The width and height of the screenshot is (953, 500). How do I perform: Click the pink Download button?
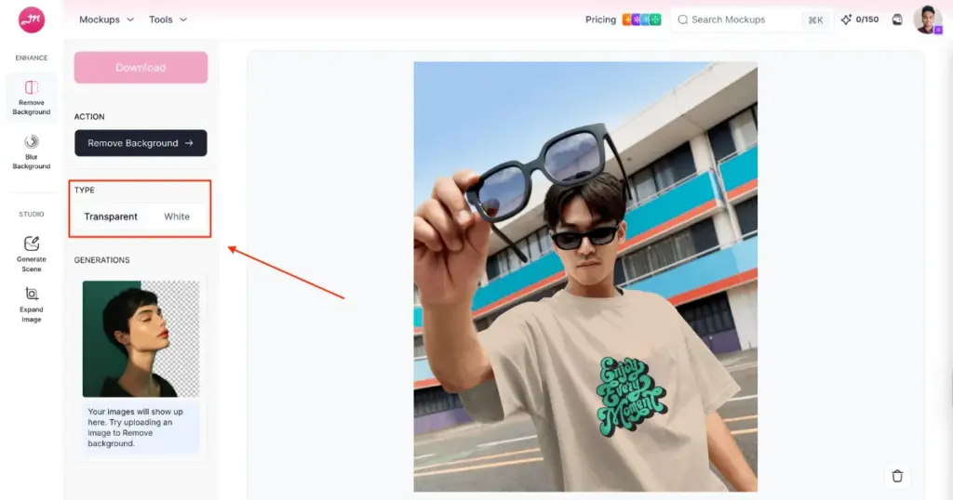click(141, 67)
